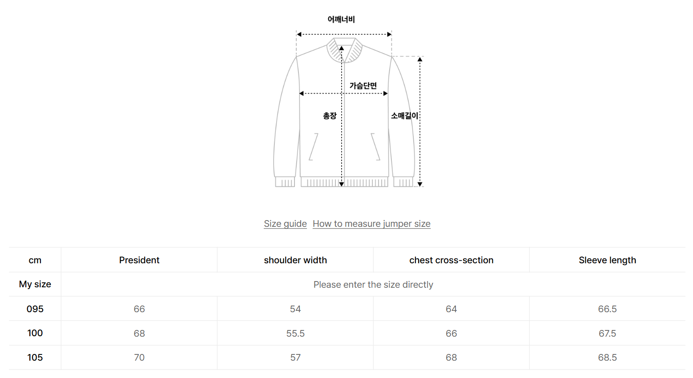Select the 100 size row label

35,333
